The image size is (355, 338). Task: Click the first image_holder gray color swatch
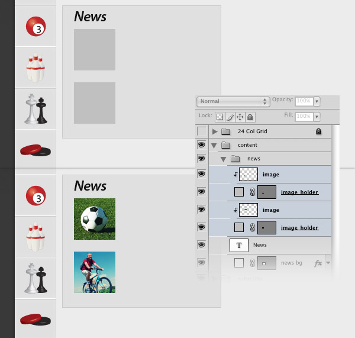[239, 192]
